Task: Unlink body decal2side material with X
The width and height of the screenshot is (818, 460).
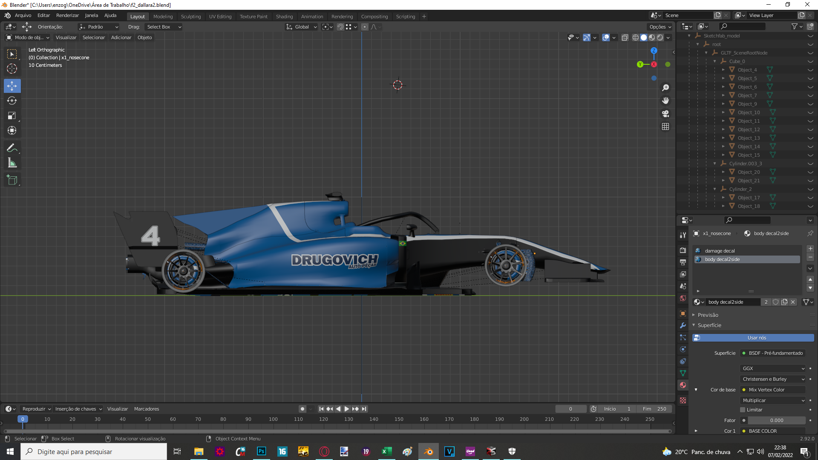Action: point(793,302)
